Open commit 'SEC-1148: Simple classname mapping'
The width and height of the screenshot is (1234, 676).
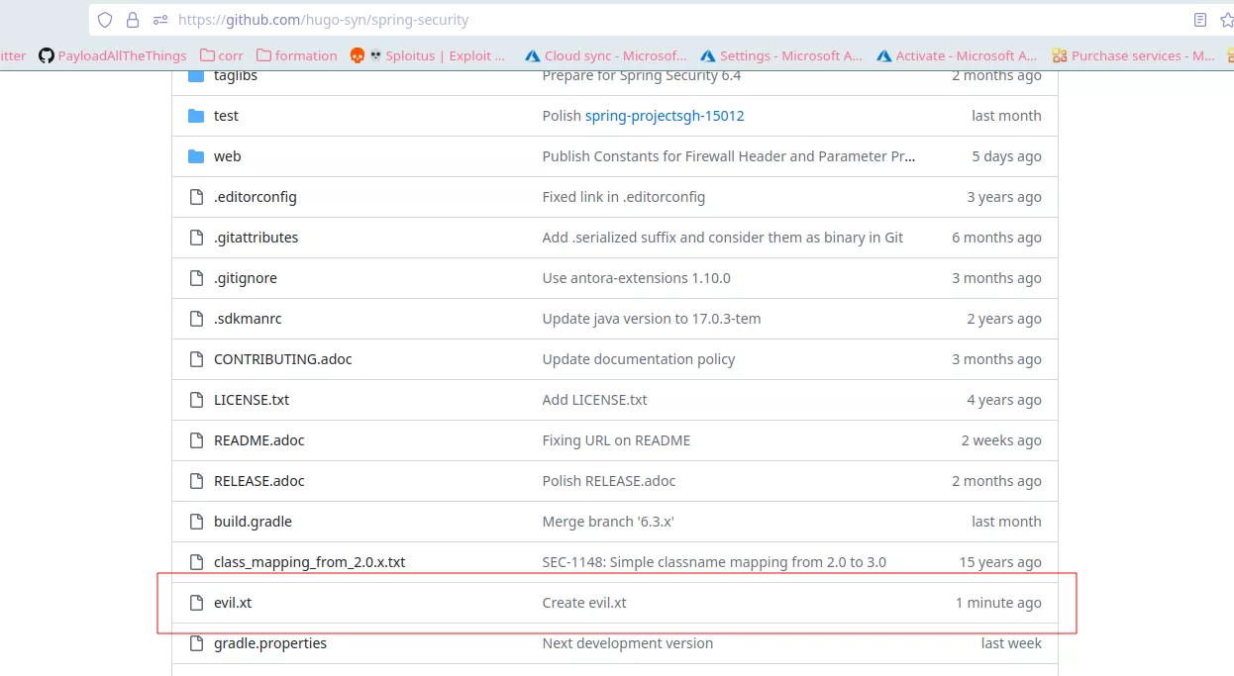pyautogui.click(x=714, y=562)
